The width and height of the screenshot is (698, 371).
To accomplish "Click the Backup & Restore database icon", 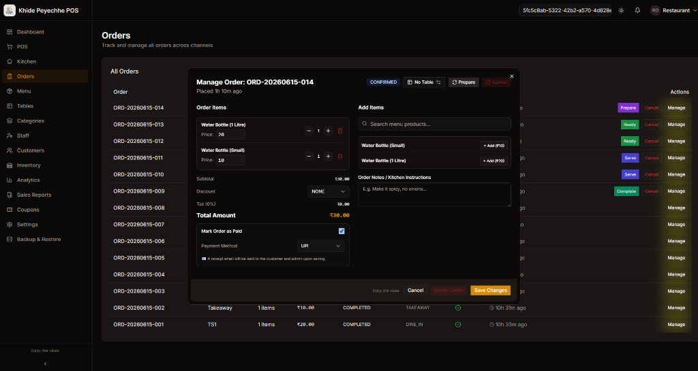I will 10,240.
